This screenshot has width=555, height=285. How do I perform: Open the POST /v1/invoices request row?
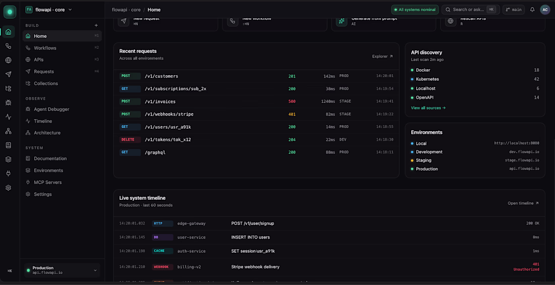click(256, 101)
